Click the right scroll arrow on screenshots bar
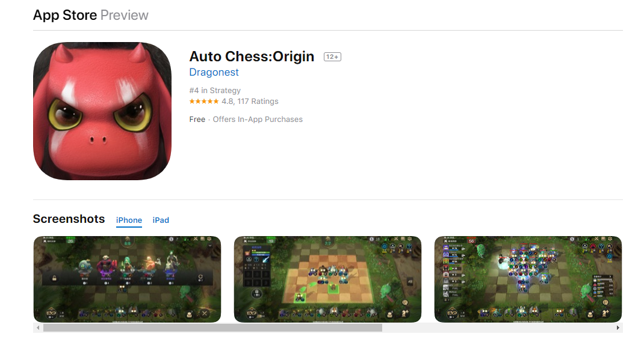Image resolution: width=641 pixels, height=349 pixels. 618,328
